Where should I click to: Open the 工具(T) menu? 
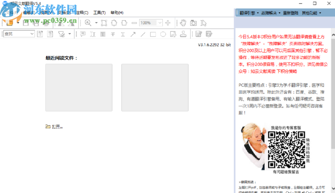coord(99,13)
